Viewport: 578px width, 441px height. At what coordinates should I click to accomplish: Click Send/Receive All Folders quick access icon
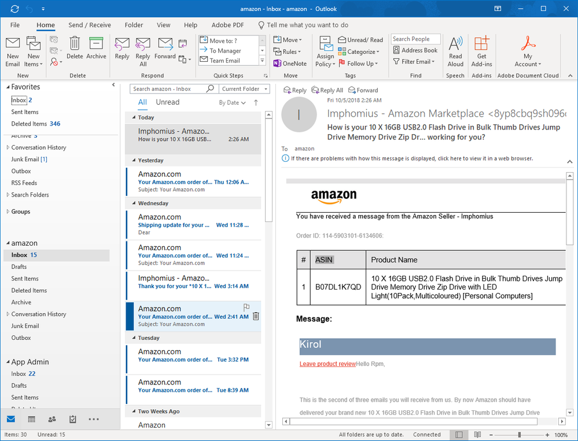point(14,9)
